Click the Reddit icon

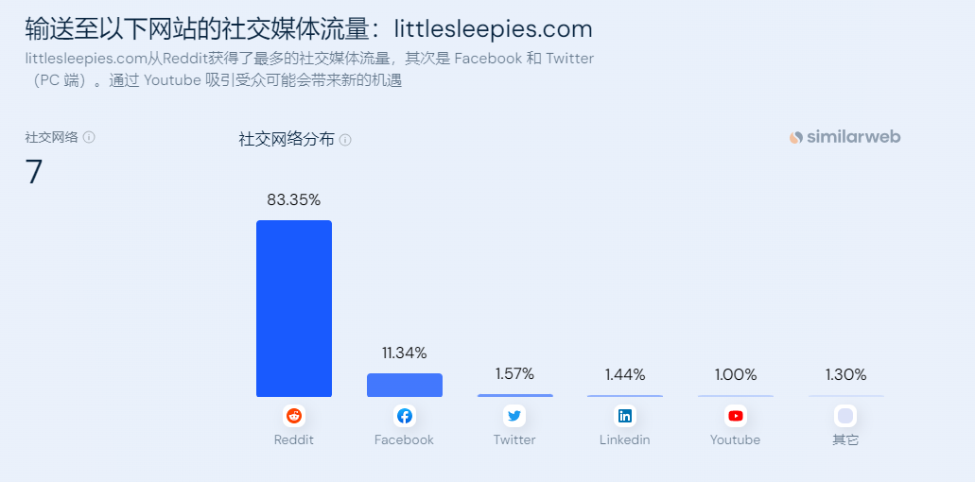[294, 416]
